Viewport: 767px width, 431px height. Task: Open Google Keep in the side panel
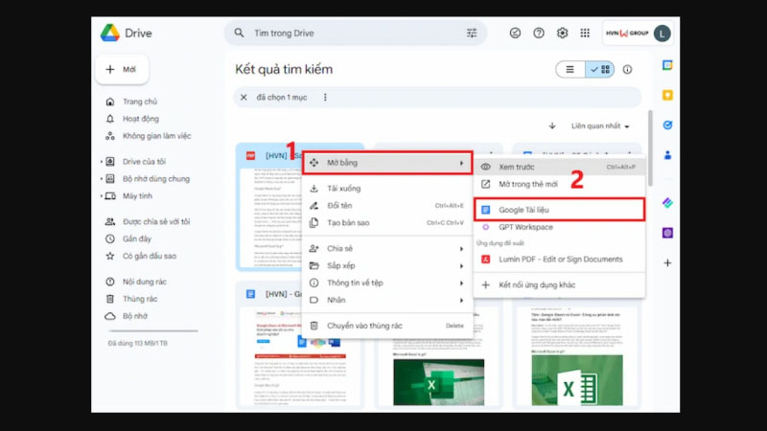(x=667, y=95)
